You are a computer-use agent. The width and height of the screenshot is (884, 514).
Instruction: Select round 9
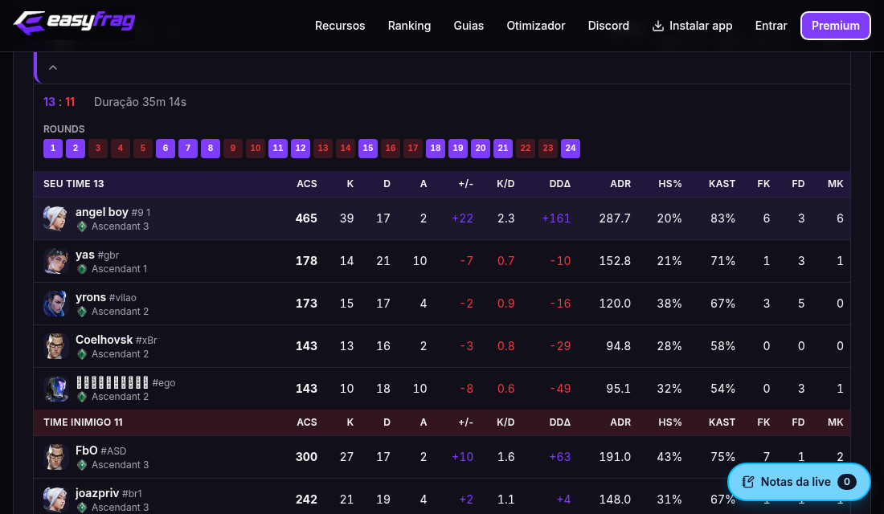[233, 149]
